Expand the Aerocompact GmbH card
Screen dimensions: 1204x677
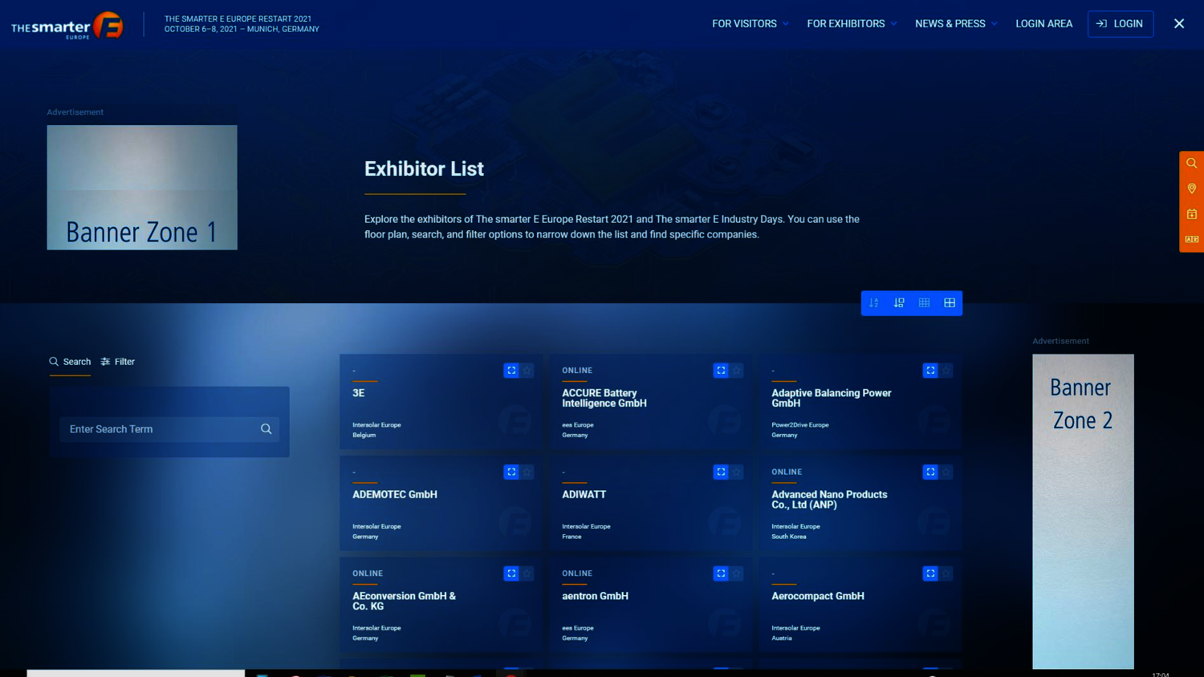930,574
